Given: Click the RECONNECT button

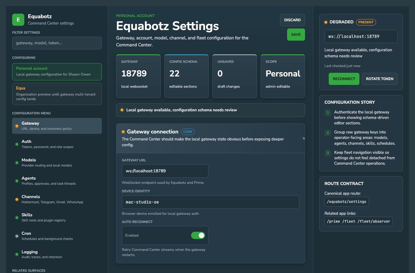Looking at the screenshot, I should 344,79.
